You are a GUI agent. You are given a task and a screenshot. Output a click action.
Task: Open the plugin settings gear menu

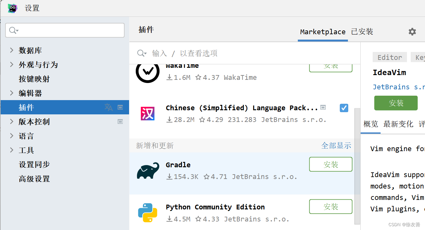412,32
